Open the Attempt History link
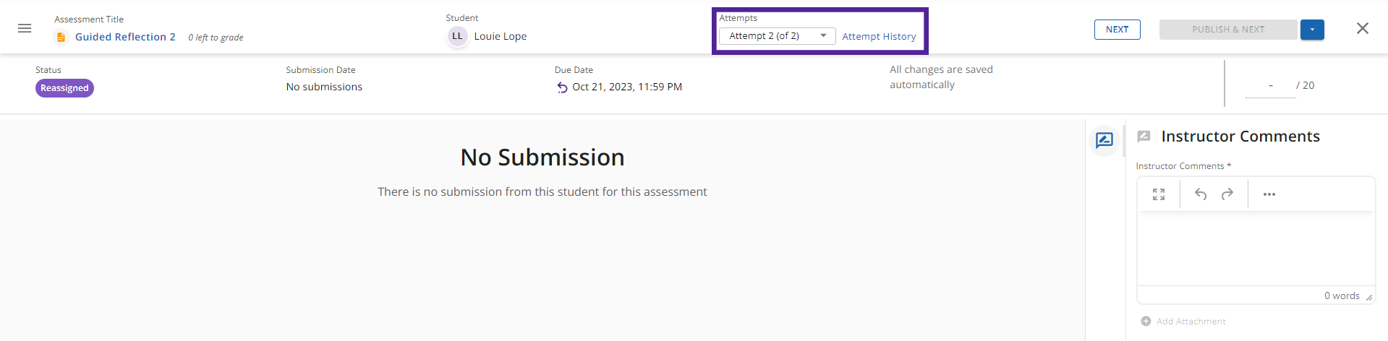The width and height of the screenshot is (1388, 341). 879,37
